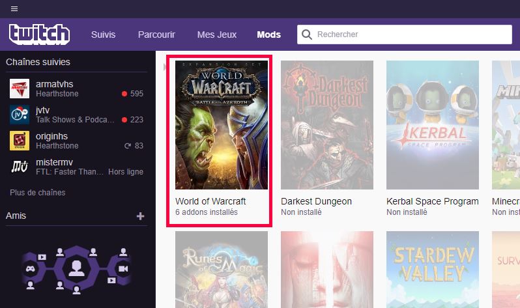This screenshot has height=308, width=520.
Task: Click 'Non installé' under Darkest Dungeon
Action: (x=301, y=212)
